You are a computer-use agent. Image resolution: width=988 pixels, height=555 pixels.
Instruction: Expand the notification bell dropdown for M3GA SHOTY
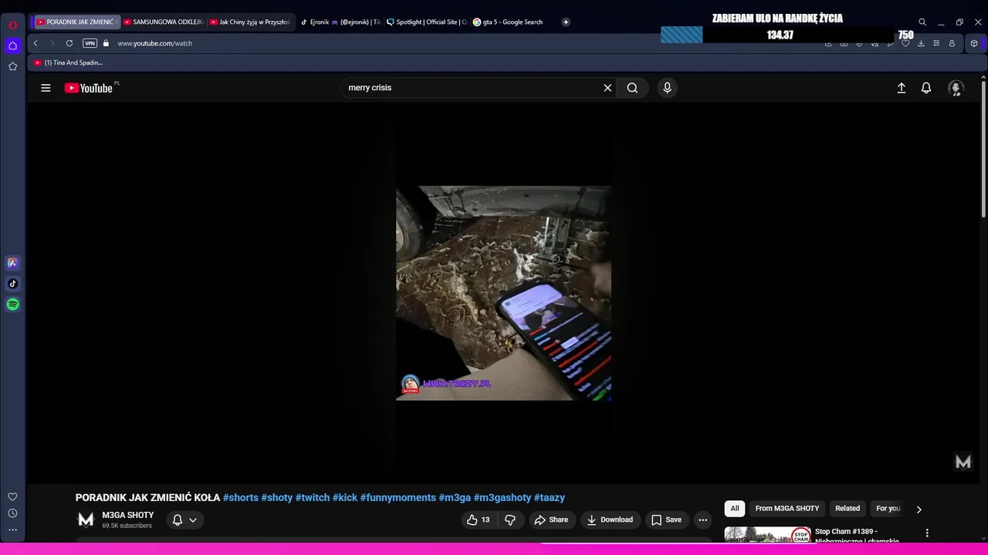(x=184, y=520)
